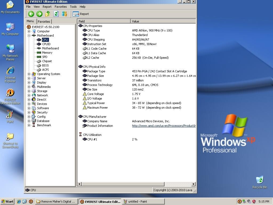This screenshot has height=205, width=273.
Task: Click the Software icon in the tree
Action: click(34, 108)
